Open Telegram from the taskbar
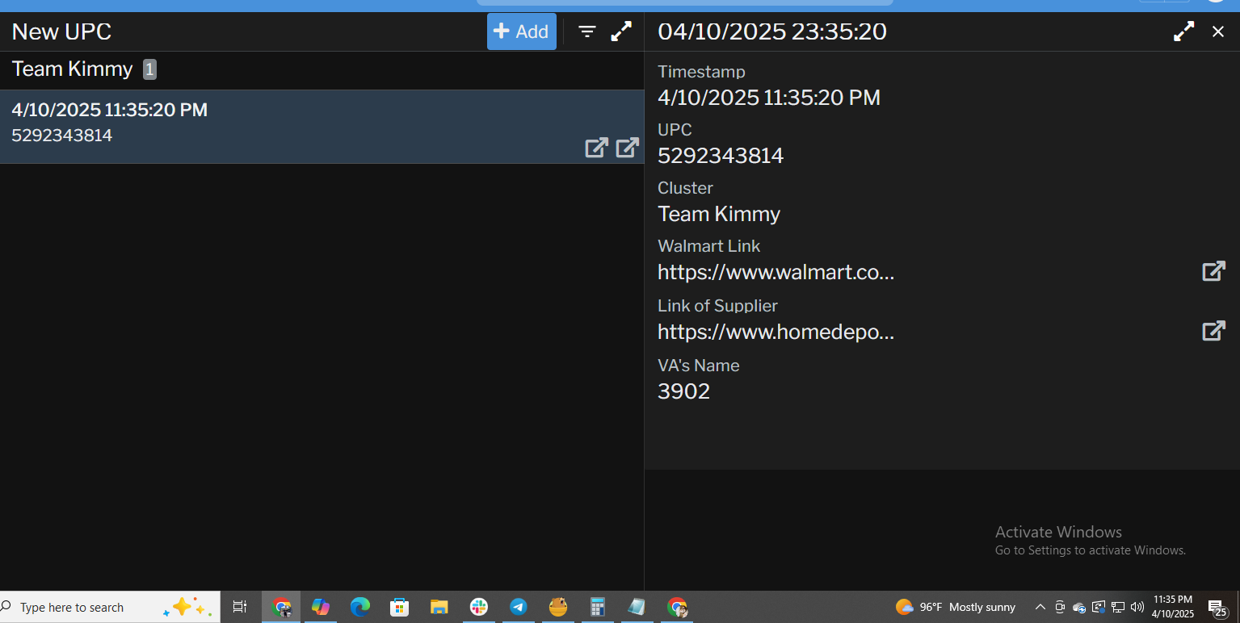 [519, 607]
